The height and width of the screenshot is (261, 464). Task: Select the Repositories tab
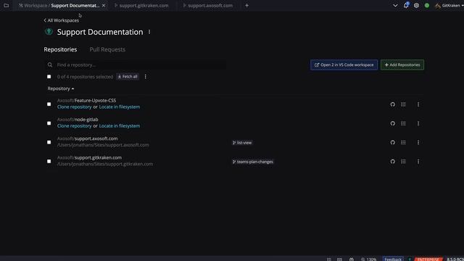coord(60,49)
